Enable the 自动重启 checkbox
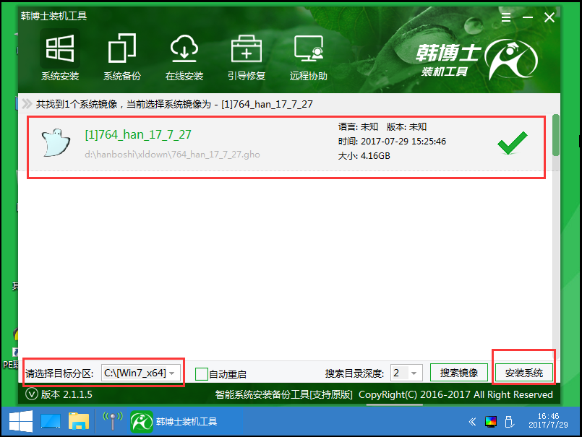 tap(202, 374)
